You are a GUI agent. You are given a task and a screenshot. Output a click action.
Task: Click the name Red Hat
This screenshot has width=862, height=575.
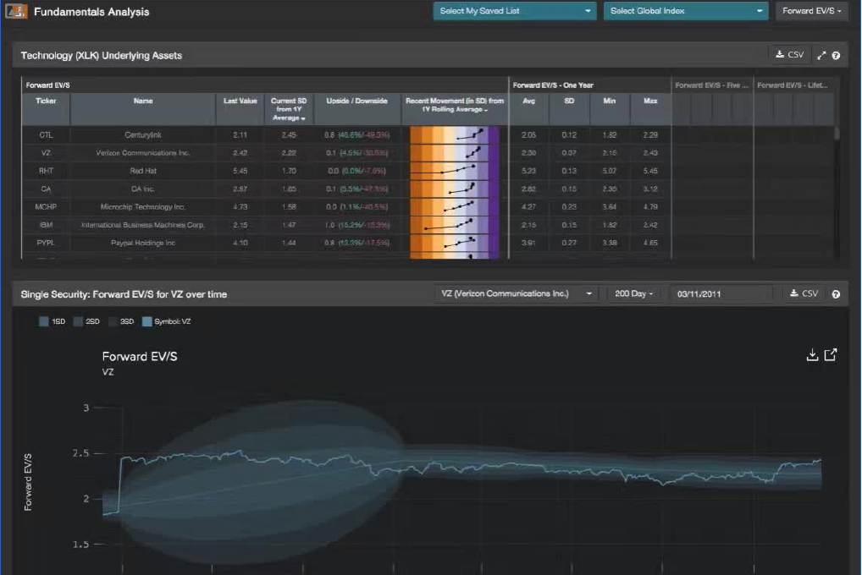click(x=143, y=171)
